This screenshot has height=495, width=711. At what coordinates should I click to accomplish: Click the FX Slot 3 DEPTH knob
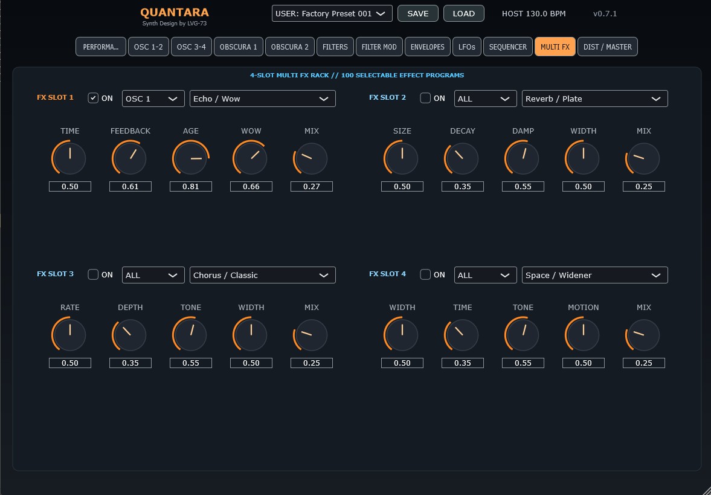click(x=130, y=335)
